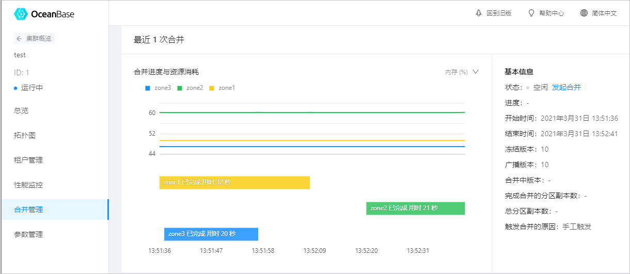
Task: Click the yellow zone1 已完成 progress bar
Action: point(234,183)
